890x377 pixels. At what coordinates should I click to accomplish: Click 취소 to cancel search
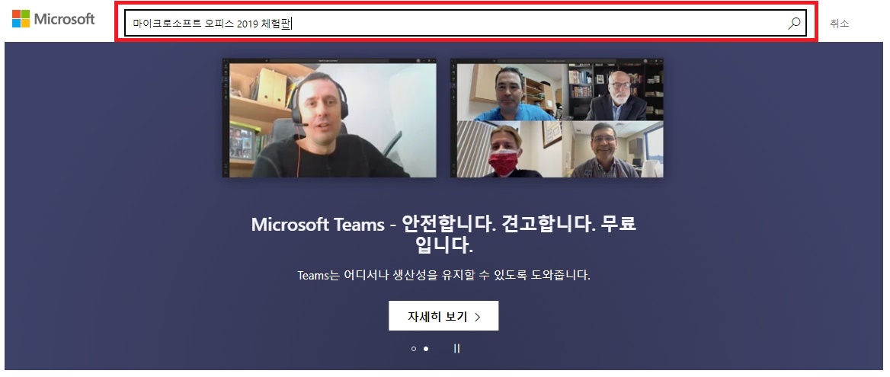tap(839, 24)
